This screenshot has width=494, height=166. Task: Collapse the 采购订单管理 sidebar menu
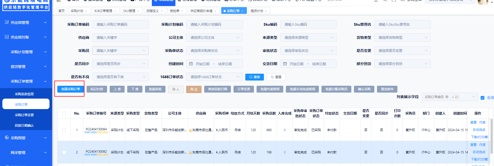tap(26, 81)
